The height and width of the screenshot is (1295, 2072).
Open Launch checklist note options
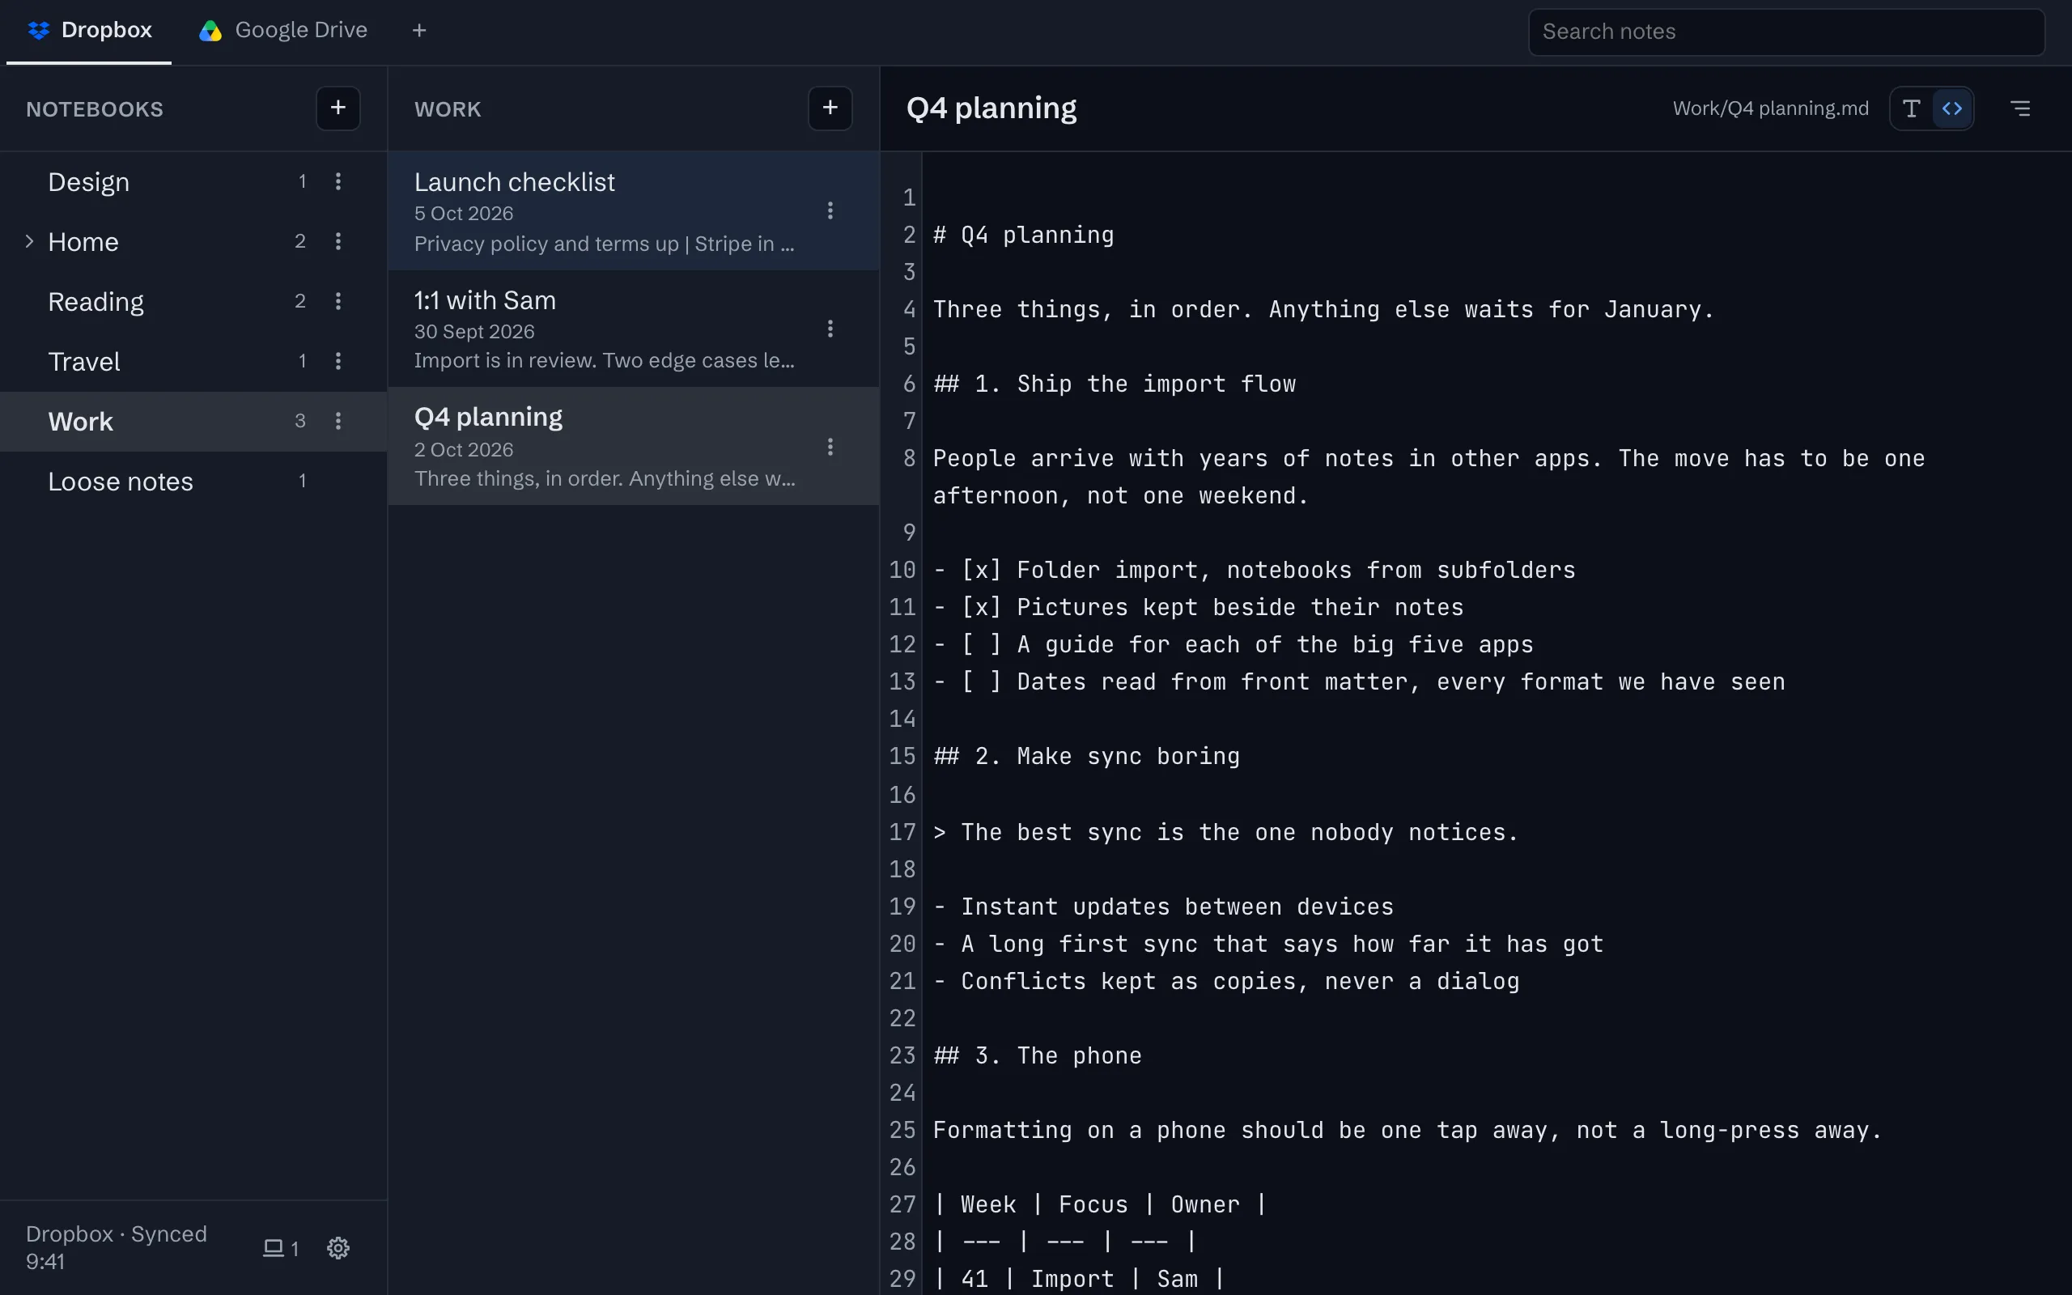(830, 210)
